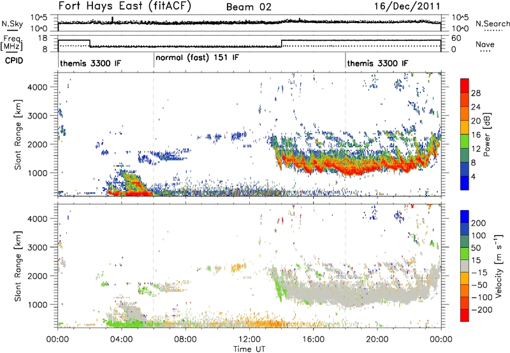Click the '08:00' time tick label
Viewport: 510px width, 353px height.
186,340
